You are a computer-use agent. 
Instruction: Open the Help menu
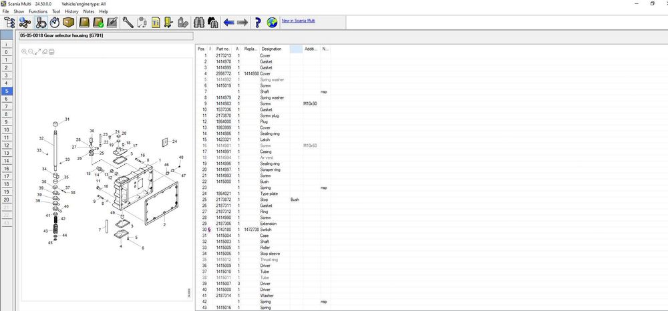tap(104, 11)
